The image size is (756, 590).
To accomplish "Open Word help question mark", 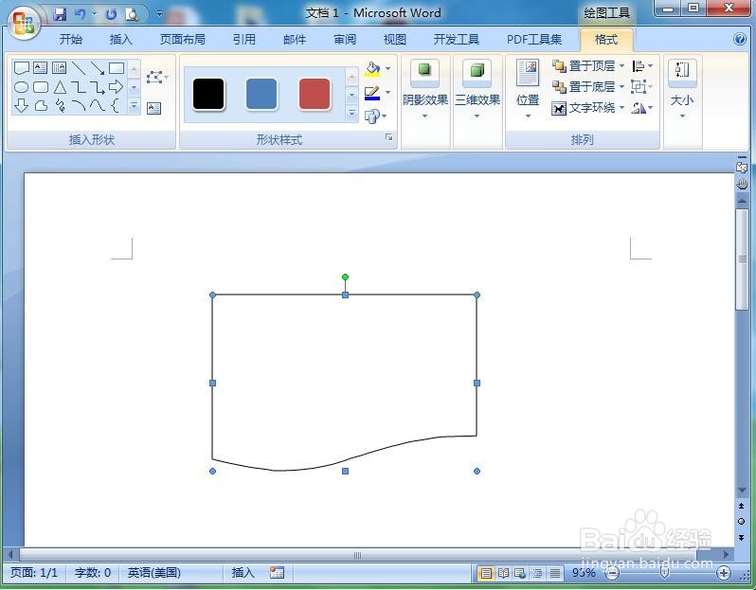I will pyautogui.click(x=740, y=39).
